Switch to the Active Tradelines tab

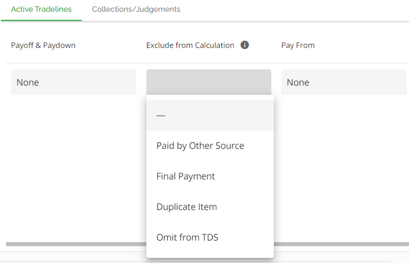(x=41, y=9)
